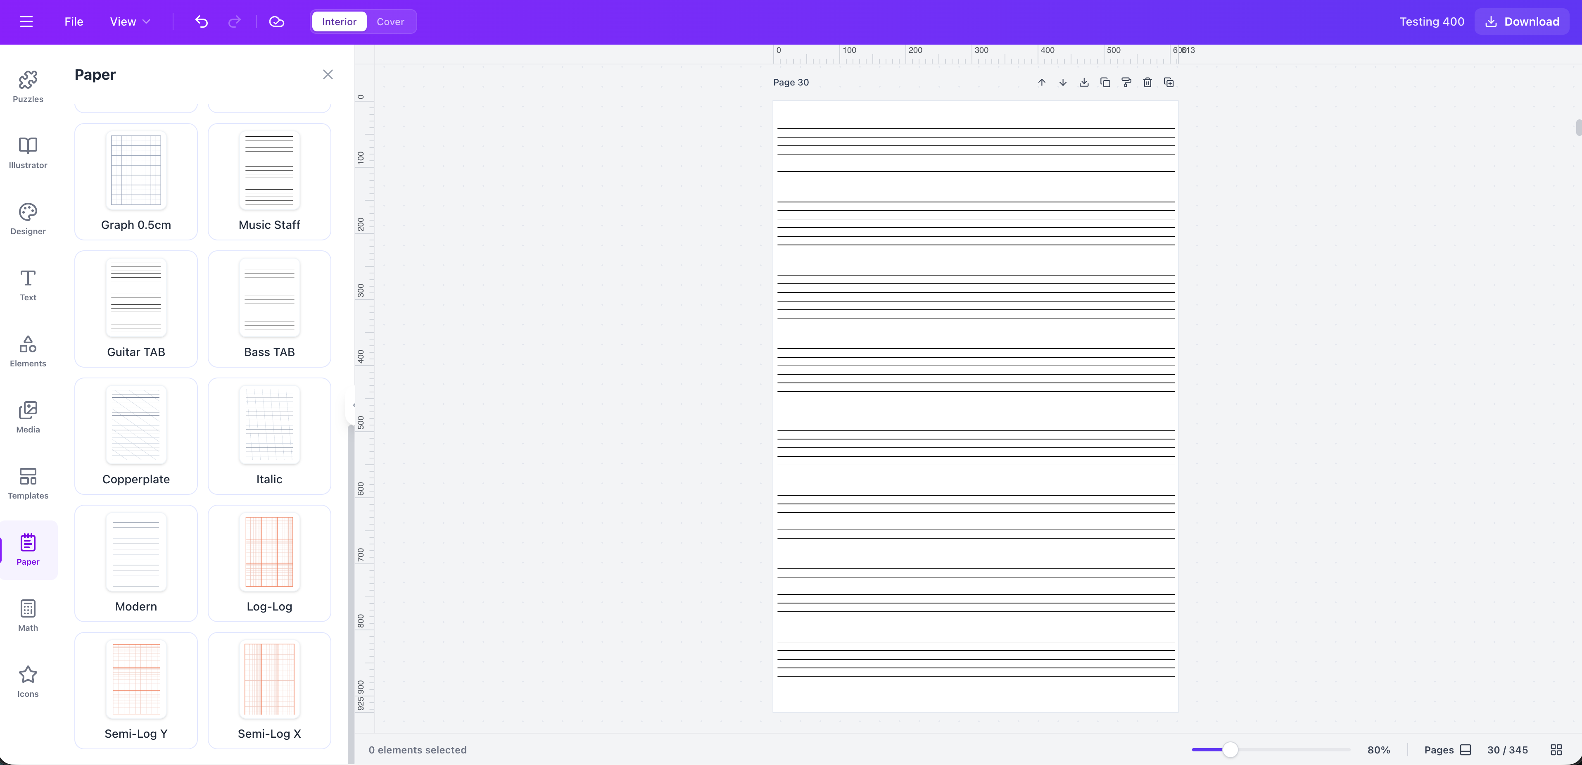The width and height of the screenshot is (1582, 765).
Task: Close the Paper panel
Action: (327, 74)
